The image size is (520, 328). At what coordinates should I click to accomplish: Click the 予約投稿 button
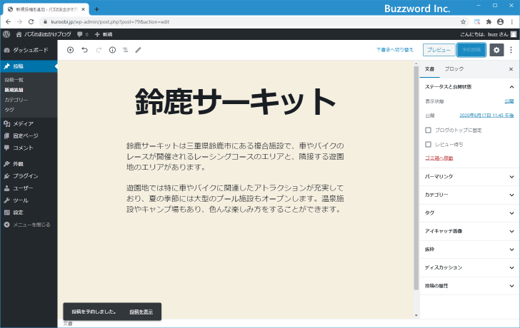(471, 50)
